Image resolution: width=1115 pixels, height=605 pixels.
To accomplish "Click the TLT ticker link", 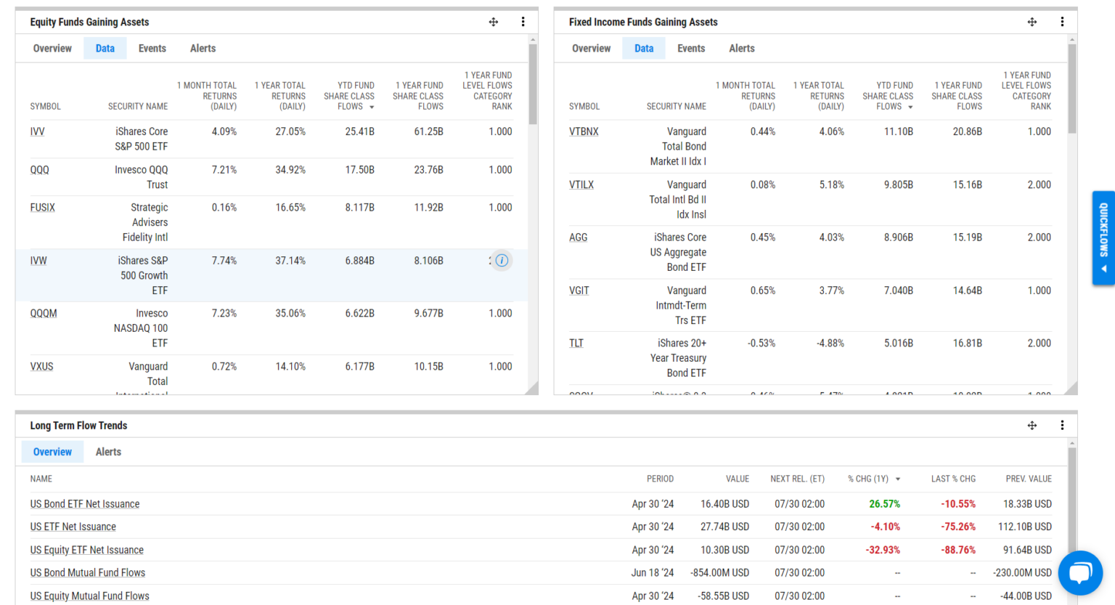I will (576, 343).
